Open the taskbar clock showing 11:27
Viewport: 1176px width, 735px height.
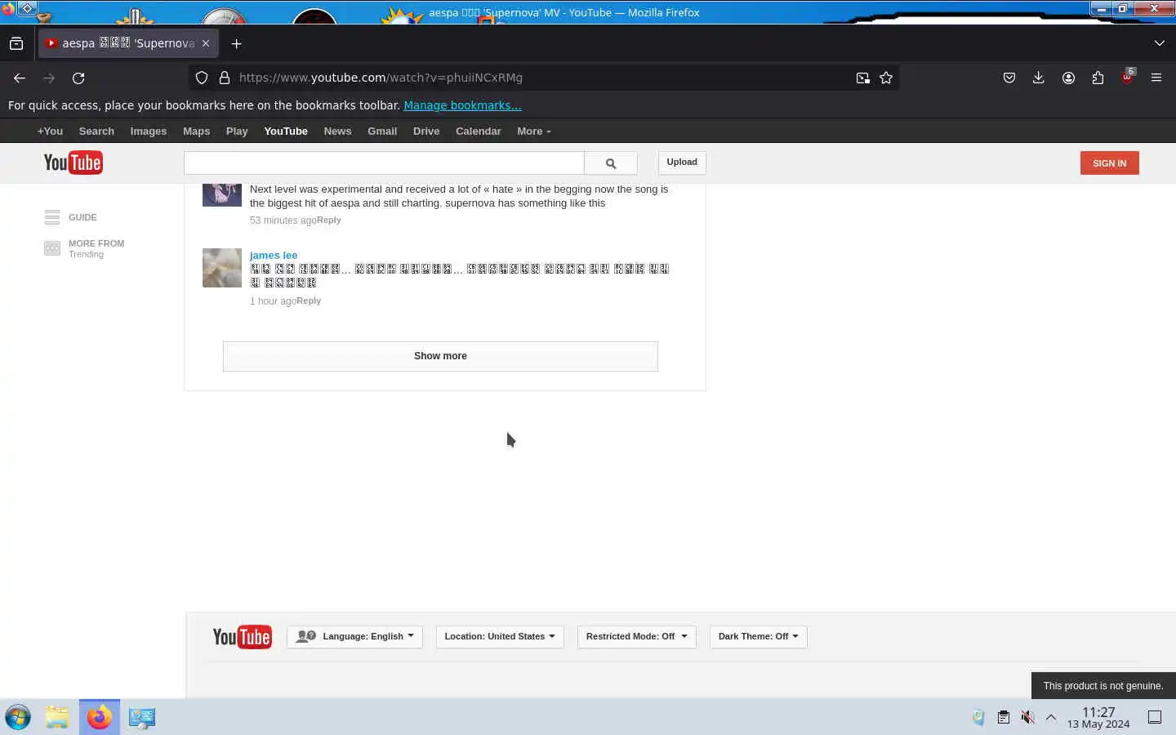[x=1098, y=718]
